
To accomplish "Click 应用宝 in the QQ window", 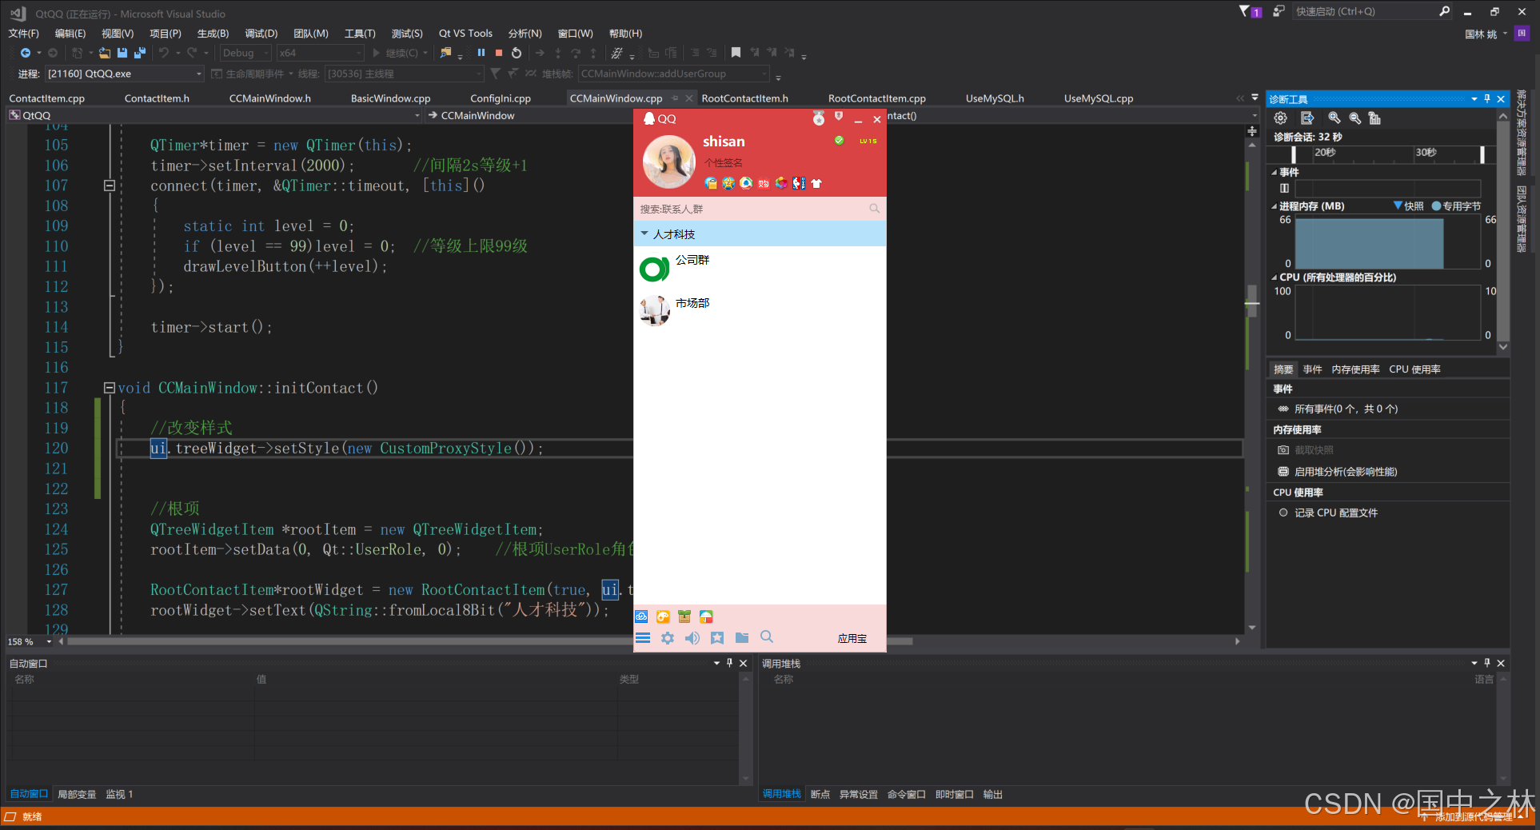I will [x=852, y=638].
